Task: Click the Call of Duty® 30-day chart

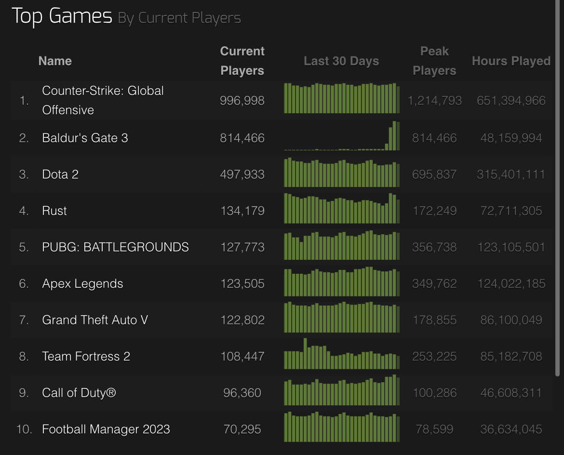Action: coord(342,390)
